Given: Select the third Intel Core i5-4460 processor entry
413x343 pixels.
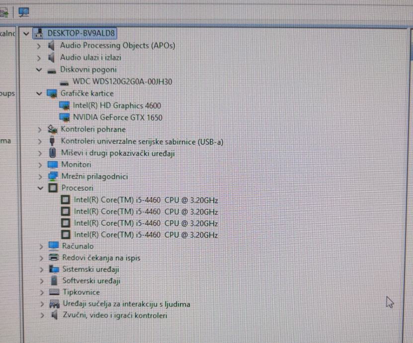Looking at the screenshot, I should tap(146, 223).
